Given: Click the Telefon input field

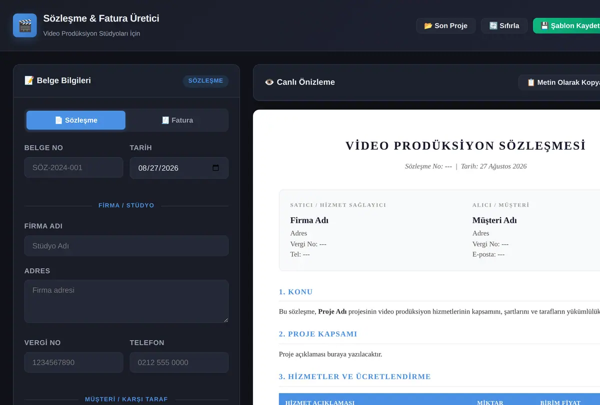Looking at the screenshot, I should coord(179,363).
